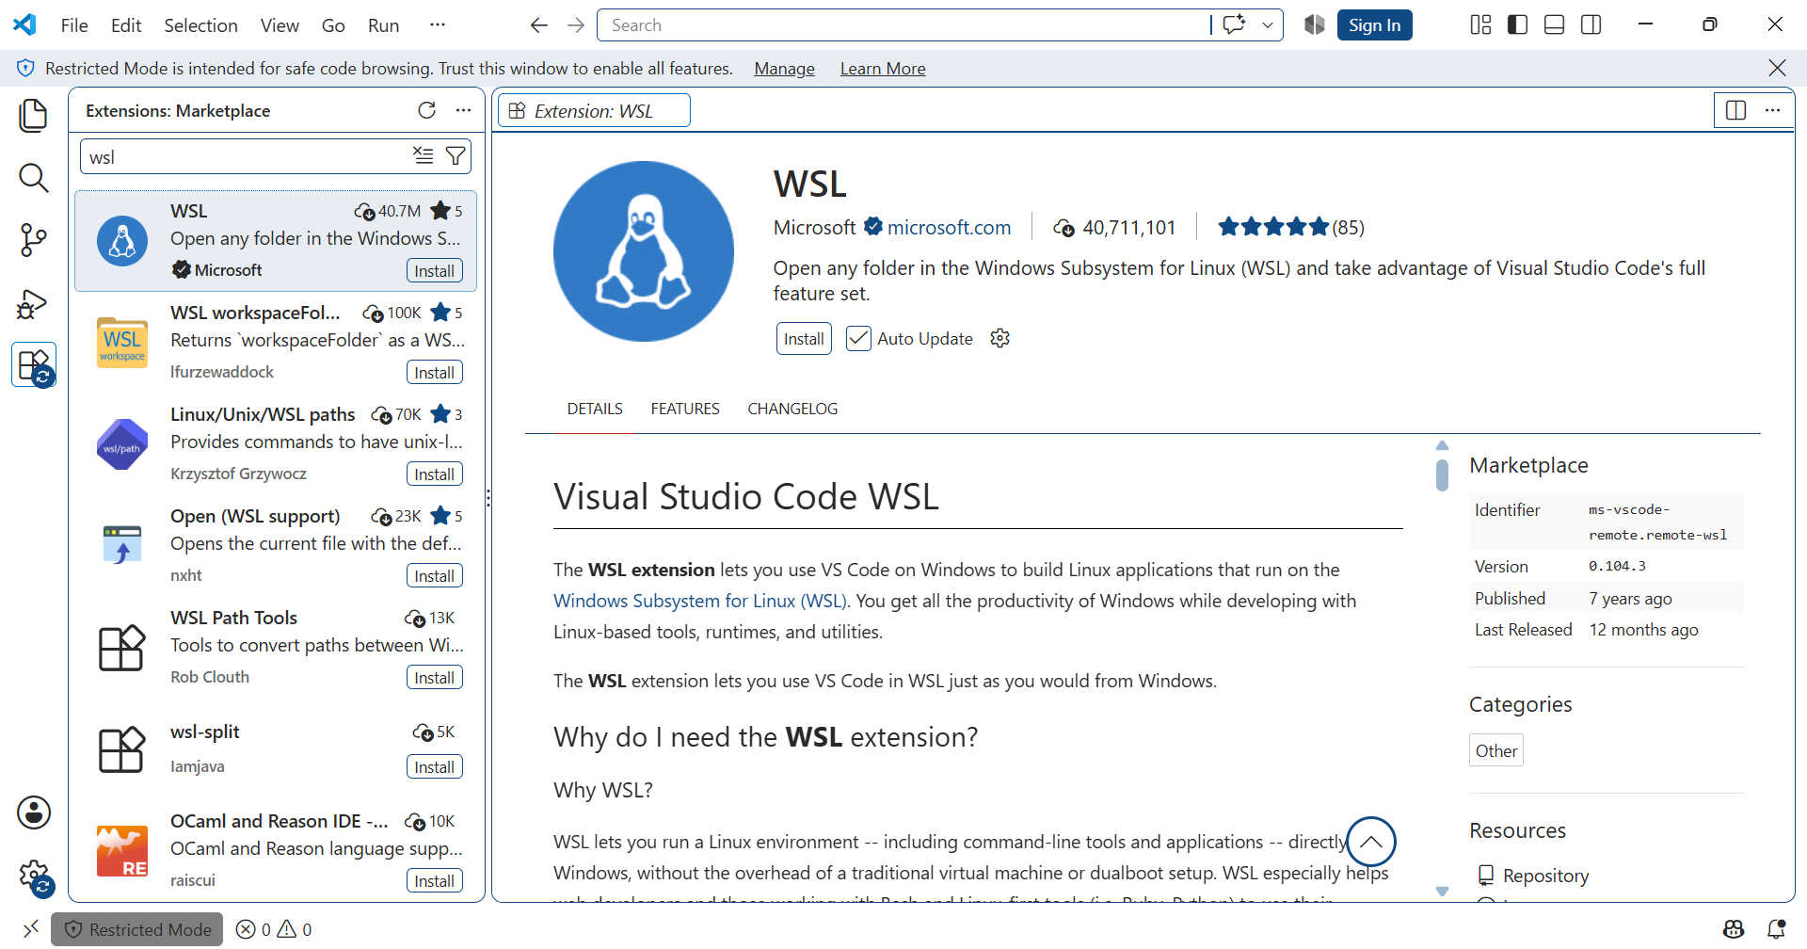The image size is (1807, 949).
Task: Open the View menu
Action: tap(280, 25)
